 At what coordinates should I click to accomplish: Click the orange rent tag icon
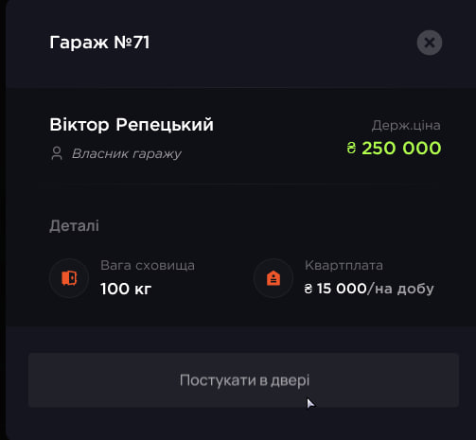click(273, 278)
